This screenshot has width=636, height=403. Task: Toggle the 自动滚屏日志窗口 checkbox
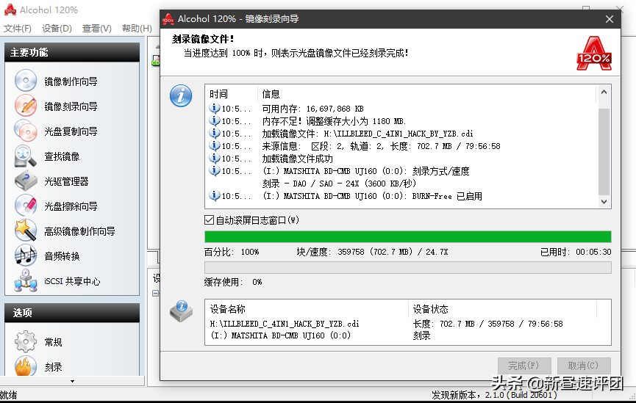coord(210,220)
